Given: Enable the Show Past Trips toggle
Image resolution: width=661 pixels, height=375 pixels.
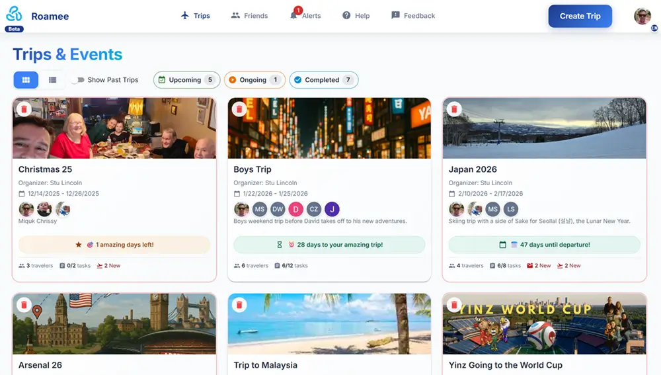Looking at the screenshot, I should 79,80.
